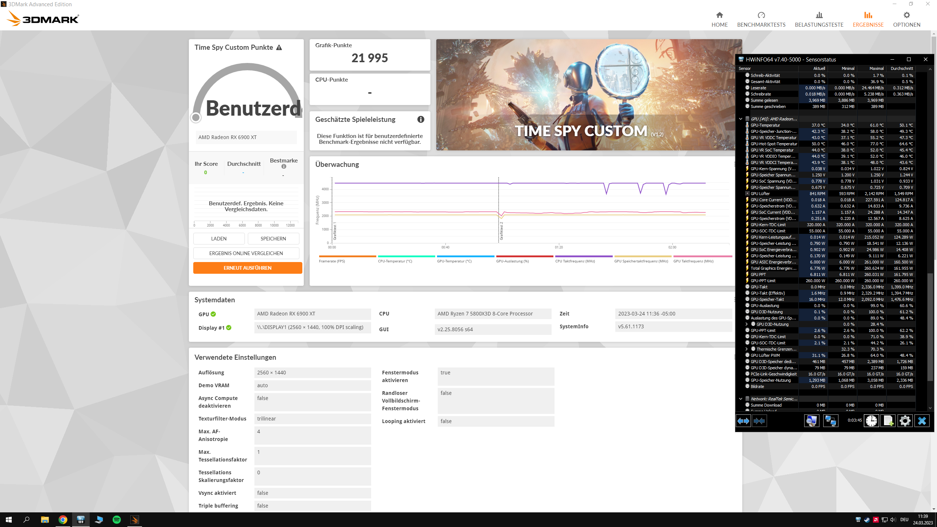The height and width of the screenshot is (527, 937).
Task: Collapse GPU AMD Radeon sensor group
Action: pos(740,119)
